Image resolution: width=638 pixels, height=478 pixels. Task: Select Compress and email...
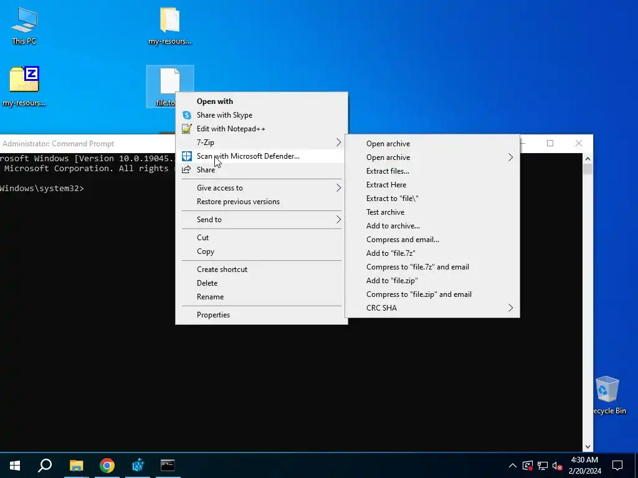click(x=432, y=240)
